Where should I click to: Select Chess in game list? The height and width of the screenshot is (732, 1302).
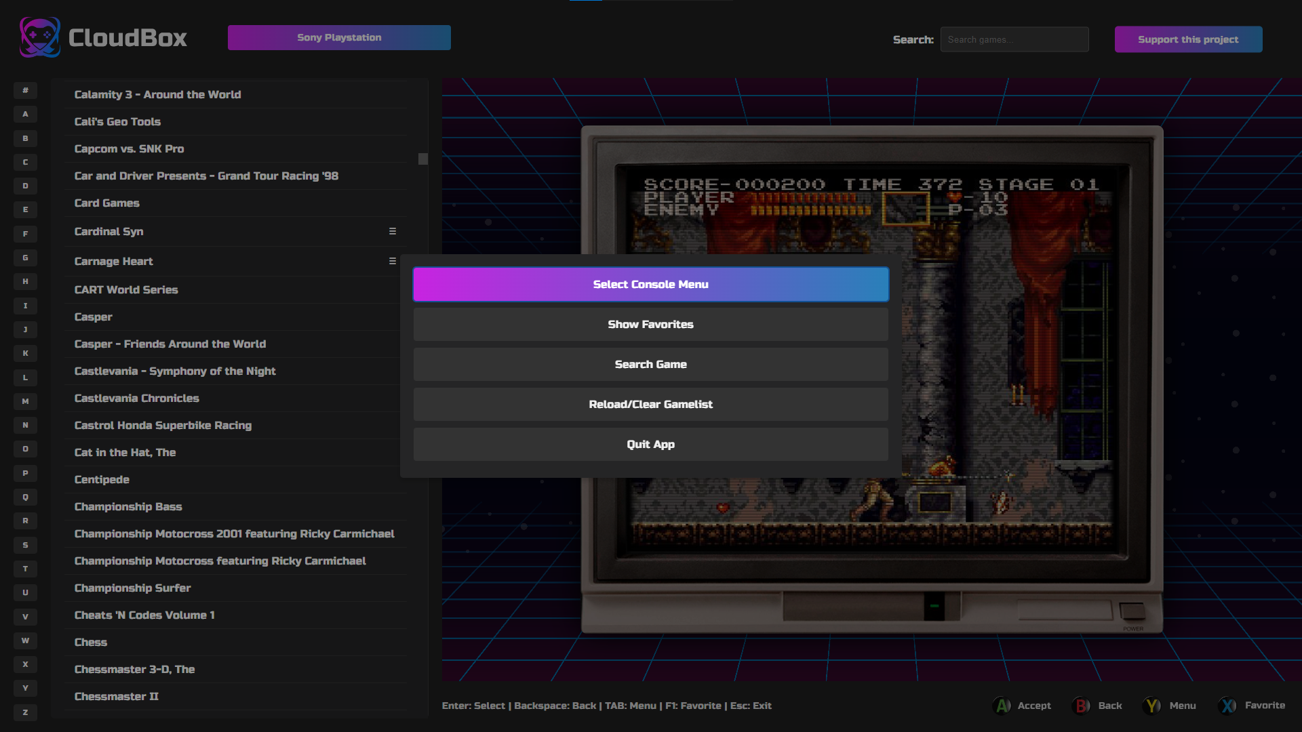pos(235,642)
